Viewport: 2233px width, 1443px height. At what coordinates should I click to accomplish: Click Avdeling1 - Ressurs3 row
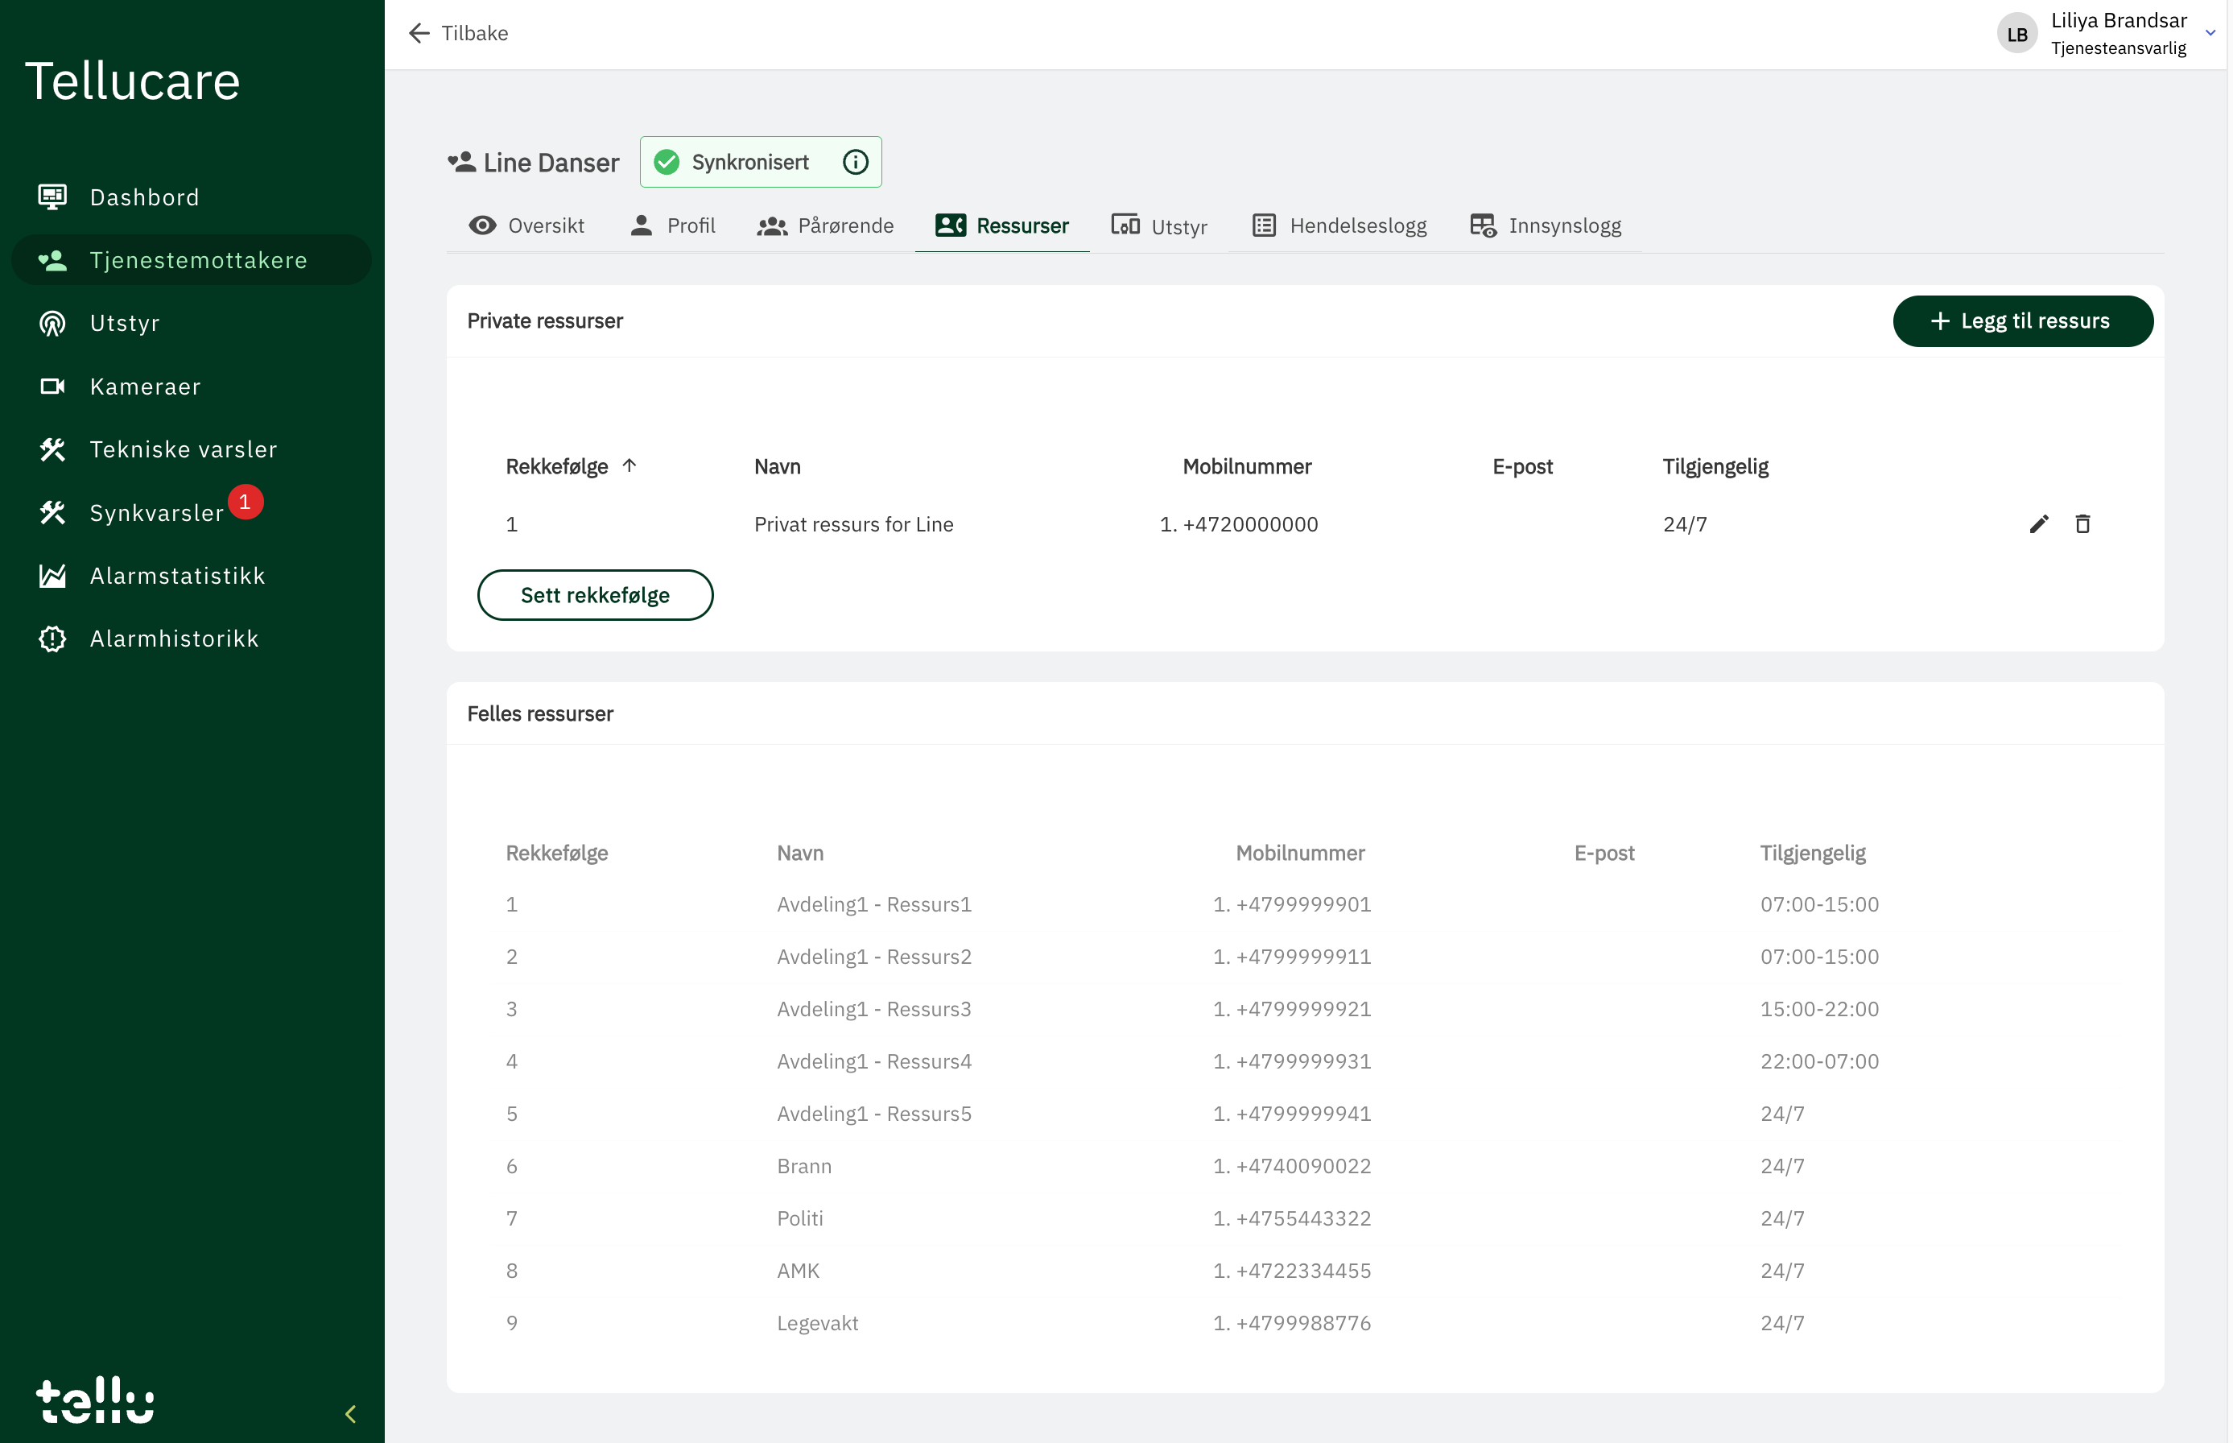tap(1305, 1009)
